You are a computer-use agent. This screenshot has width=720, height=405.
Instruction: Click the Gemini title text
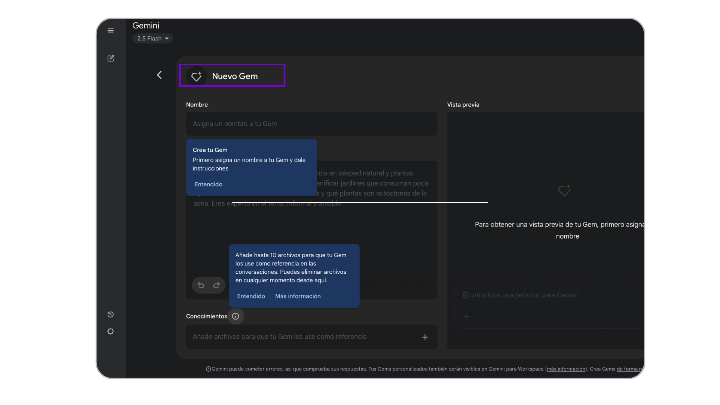point(146,25)
